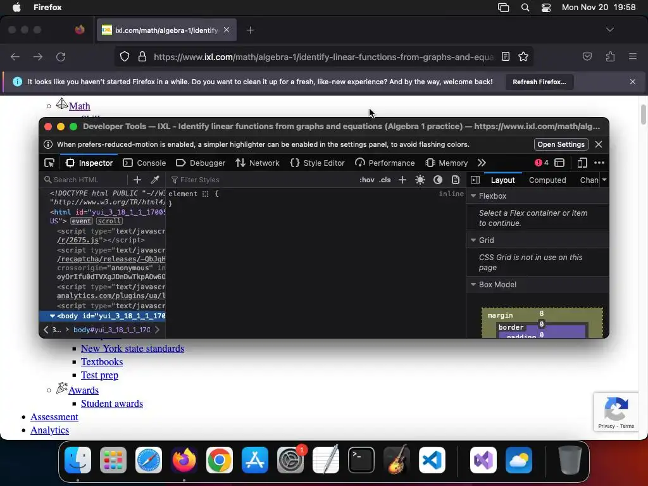Bookmark this page with the star icon
Viewport: 648px width, 486px height.
click(x=523, y=56)
